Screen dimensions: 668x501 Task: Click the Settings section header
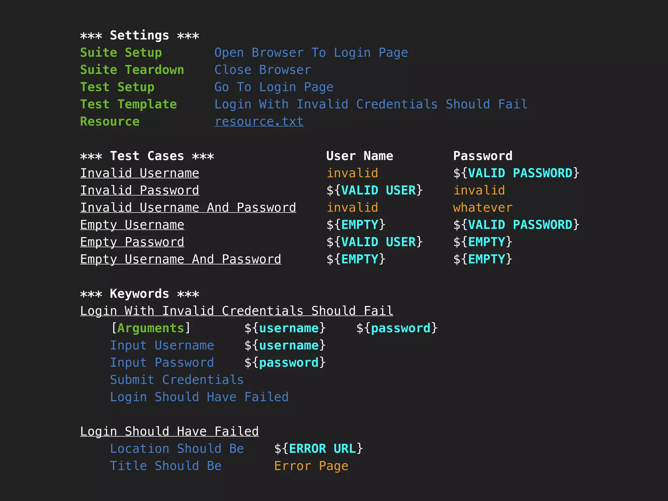(x=140, y=35)
